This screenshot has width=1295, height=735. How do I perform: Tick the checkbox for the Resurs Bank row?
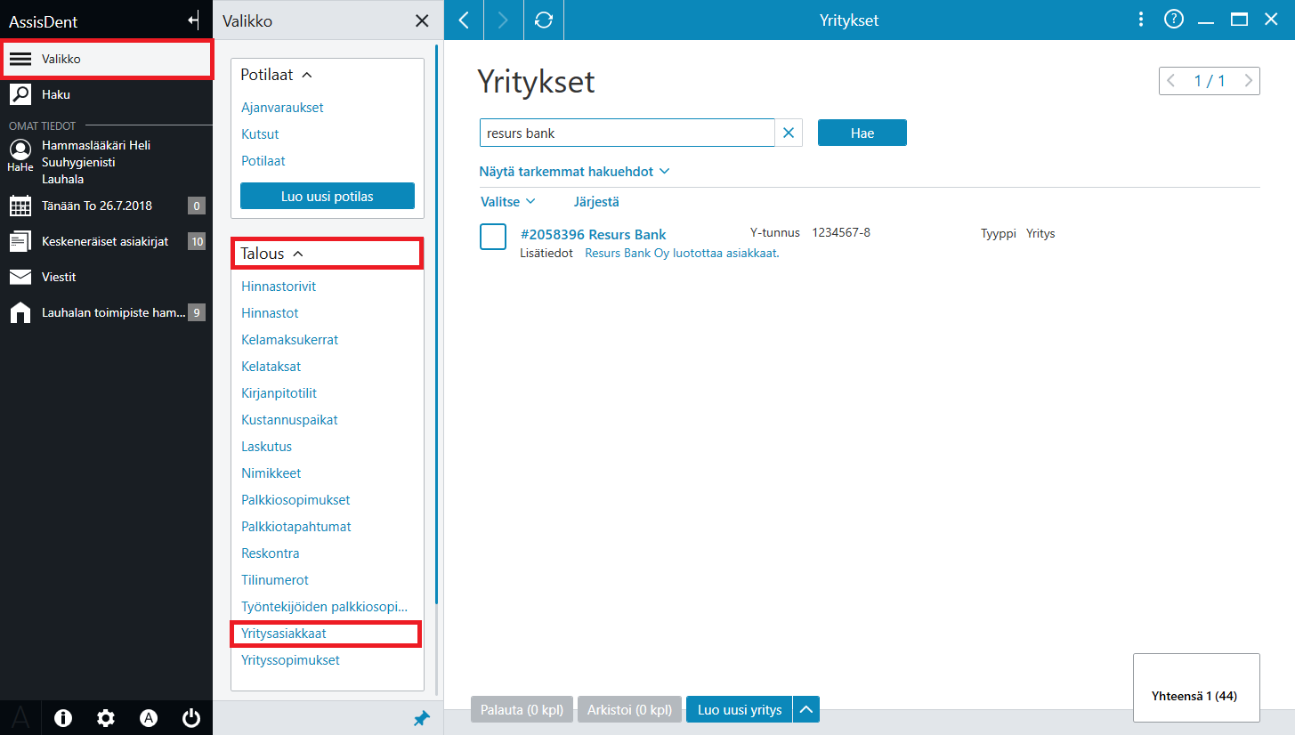pos(493,237)
